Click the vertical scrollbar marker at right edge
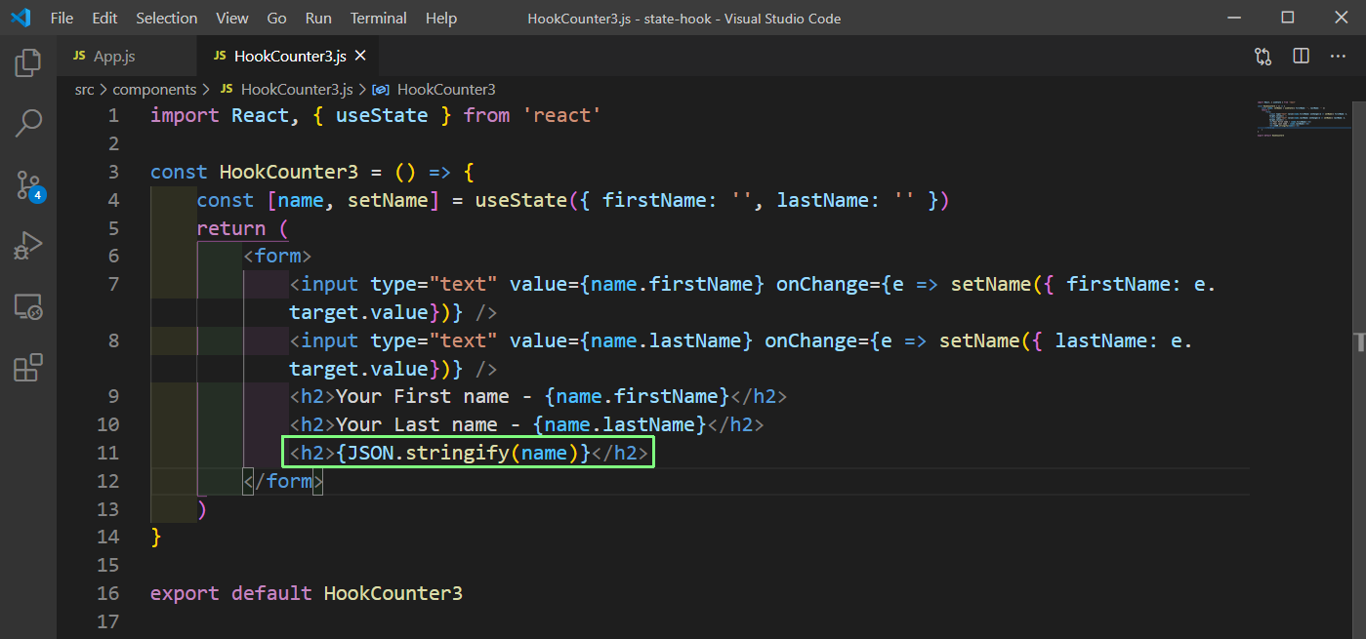1366x639 pixels. pyautogui.click(x=1360, y=341)
